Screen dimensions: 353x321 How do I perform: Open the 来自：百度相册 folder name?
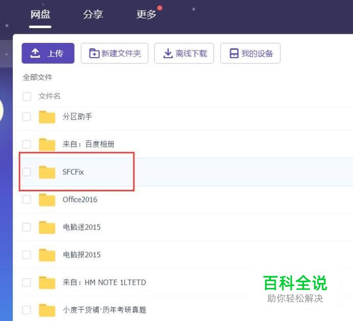coord(88,144)
